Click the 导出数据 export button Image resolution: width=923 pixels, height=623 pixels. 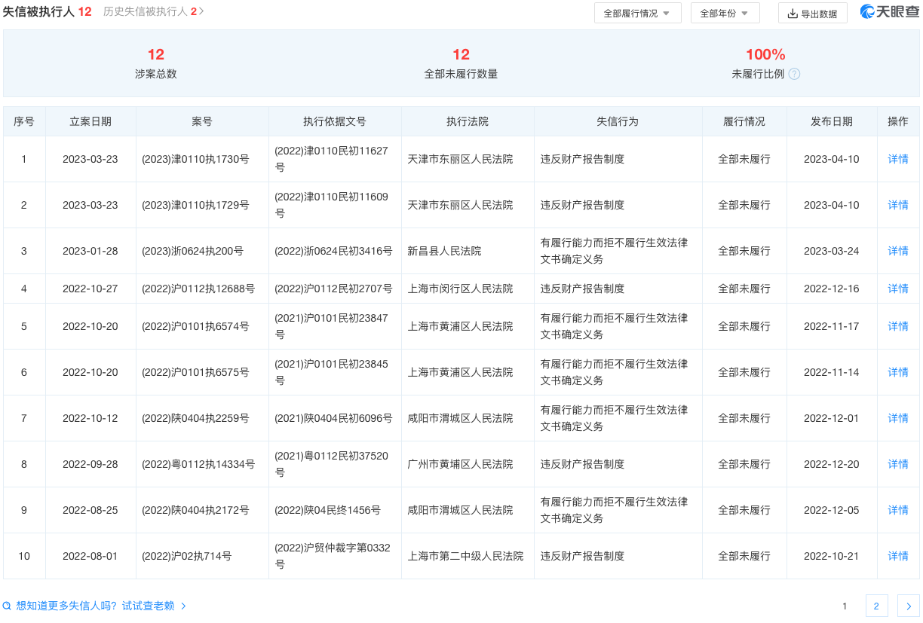click(x=812, y=13)
